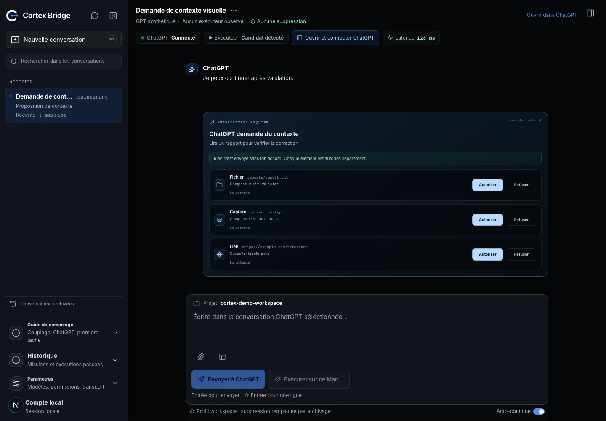Image resolution: width=606 pixels, height=421 pixels.
Task: Click the sliders icon for Paramètres
Action: pyautogui.click(x=16, y=383)
